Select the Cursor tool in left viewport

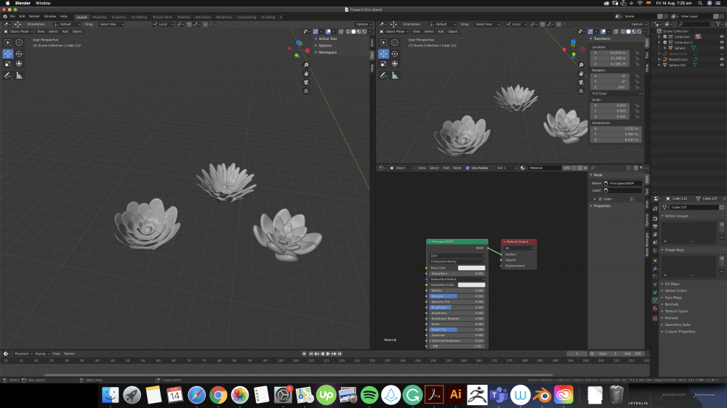coord(19,43)
